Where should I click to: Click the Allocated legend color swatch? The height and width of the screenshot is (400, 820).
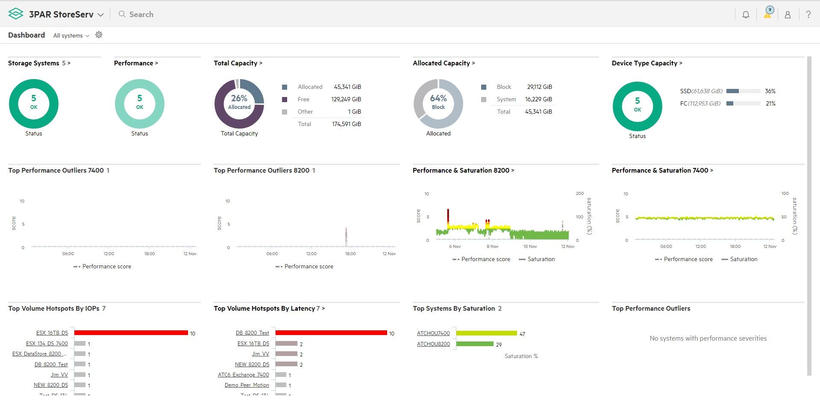tap(285, 87)
